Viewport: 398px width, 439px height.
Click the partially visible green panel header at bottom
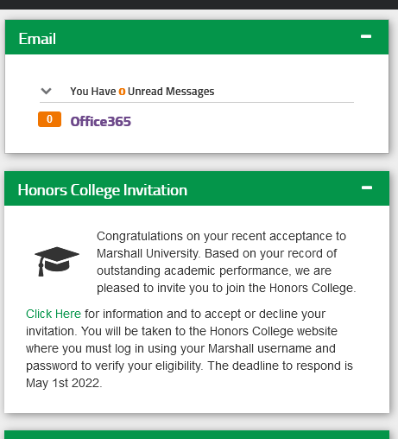(197, 435)
